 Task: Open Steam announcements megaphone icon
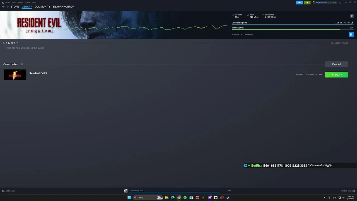pyautogui.click(x=299, y=3)
